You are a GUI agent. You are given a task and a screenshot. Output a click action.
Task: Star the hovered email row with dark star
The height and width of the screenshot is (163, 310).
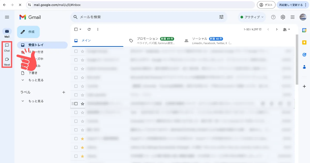pyautogui.click(x=82, y=104)
